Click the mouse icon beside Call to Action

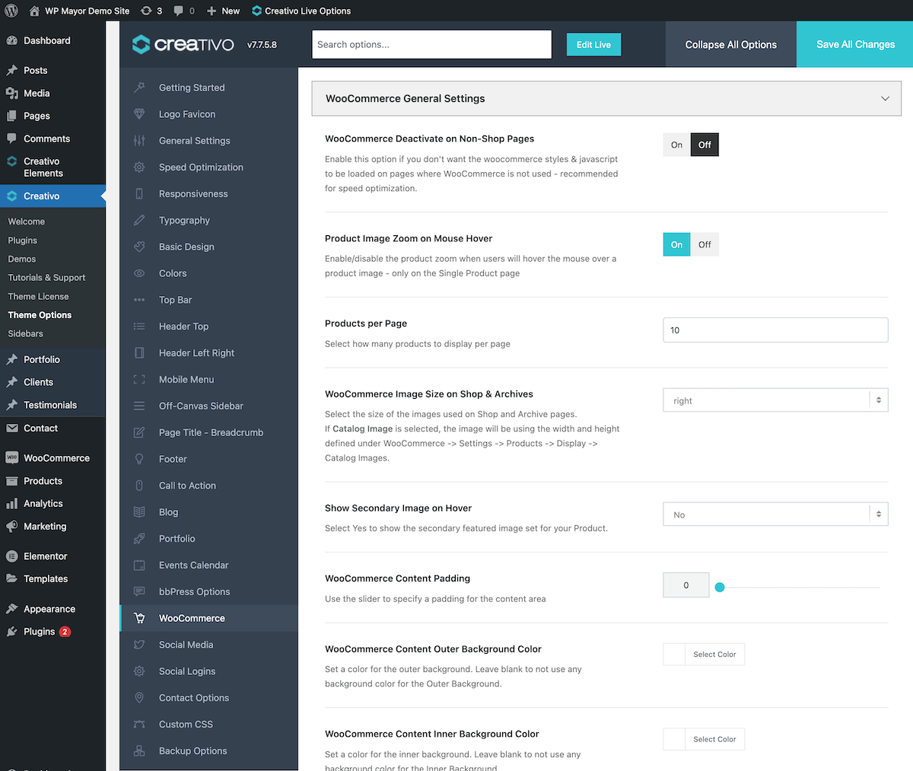point(139,486)
